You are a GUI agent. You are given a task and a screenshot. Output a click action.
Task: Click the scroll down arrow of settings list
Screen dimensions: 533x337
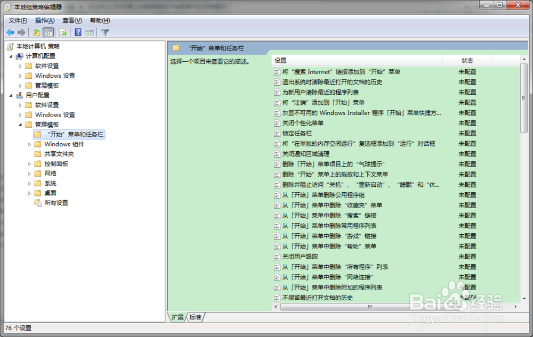[524, 299]
